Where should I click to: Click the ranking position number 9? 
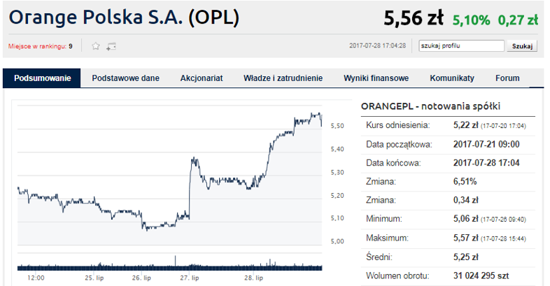71,46
